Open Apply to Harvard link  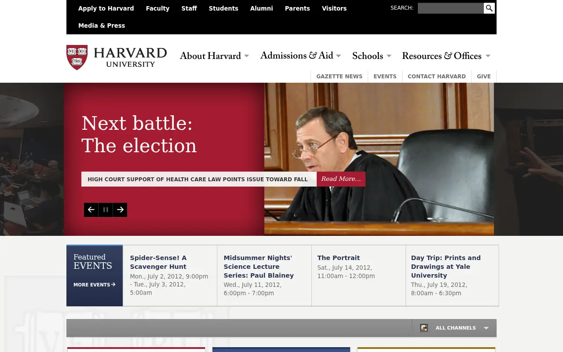pos(106,8)
